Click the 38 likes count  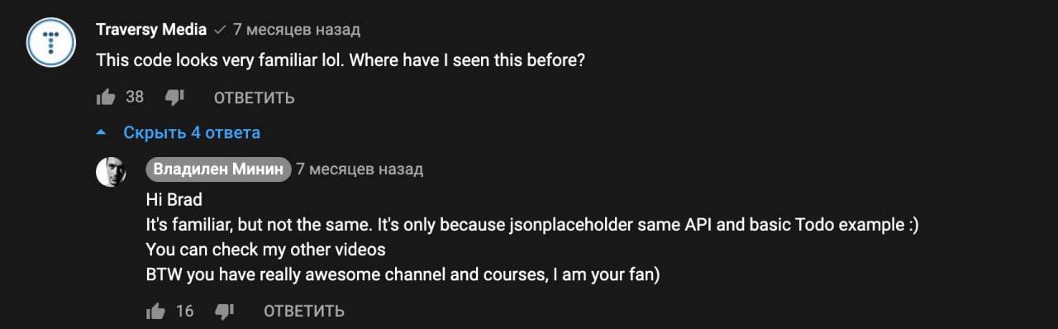(135, 98)
